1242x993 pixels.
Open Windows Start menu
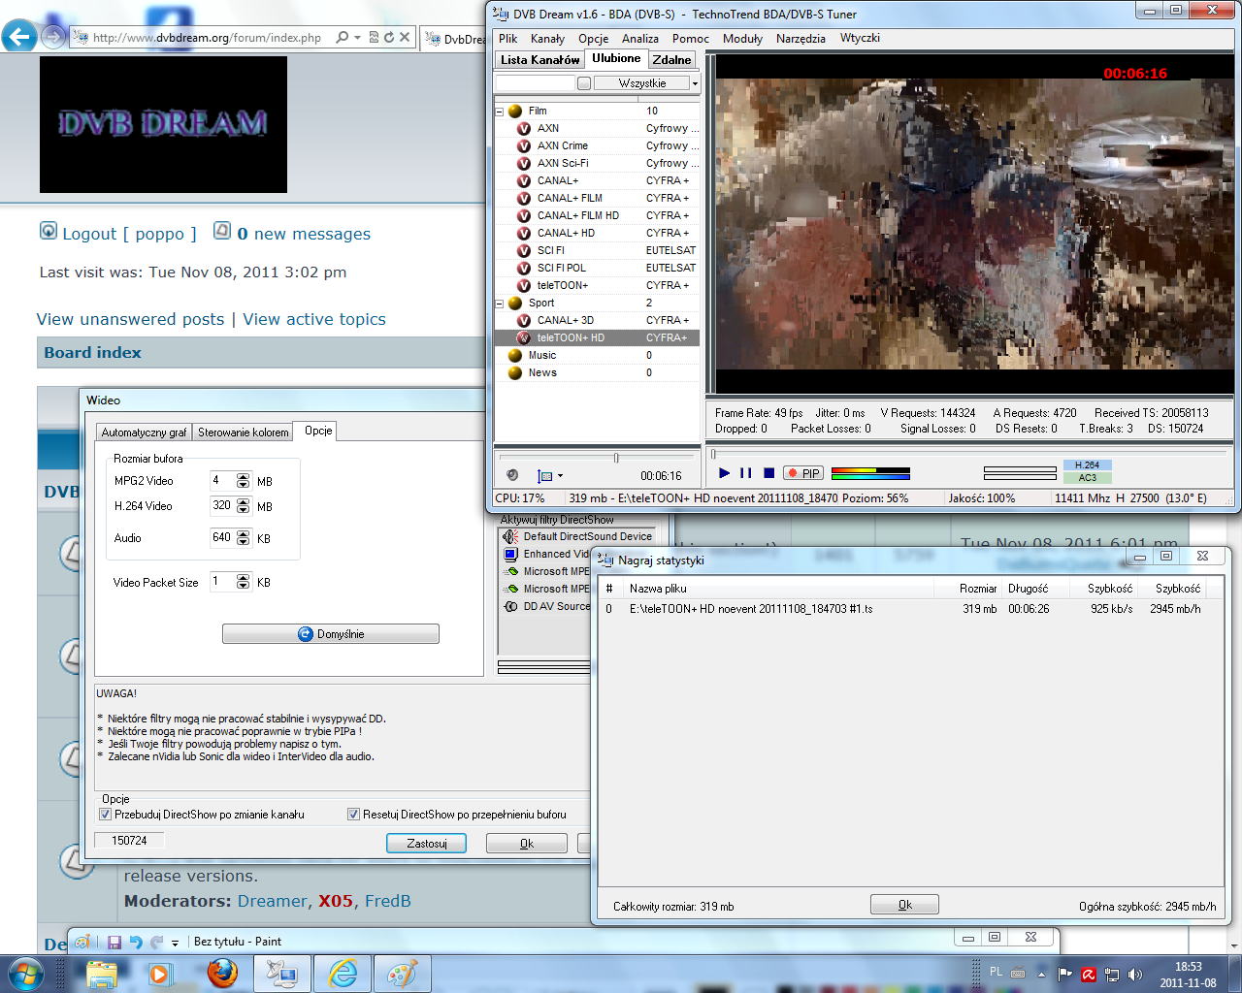pyautogui.click(x=26, y=974)
